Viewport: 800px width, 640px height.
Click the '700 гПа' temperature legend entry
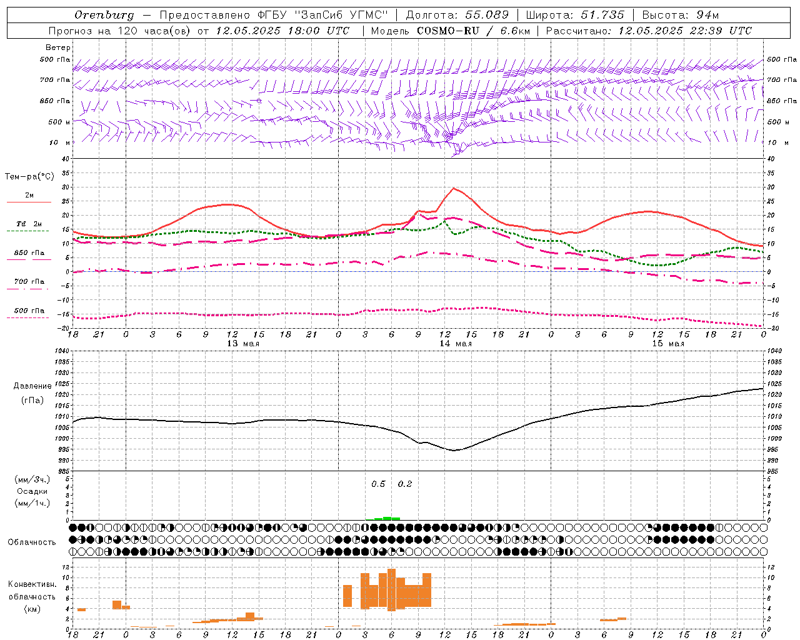click(29, 281)
